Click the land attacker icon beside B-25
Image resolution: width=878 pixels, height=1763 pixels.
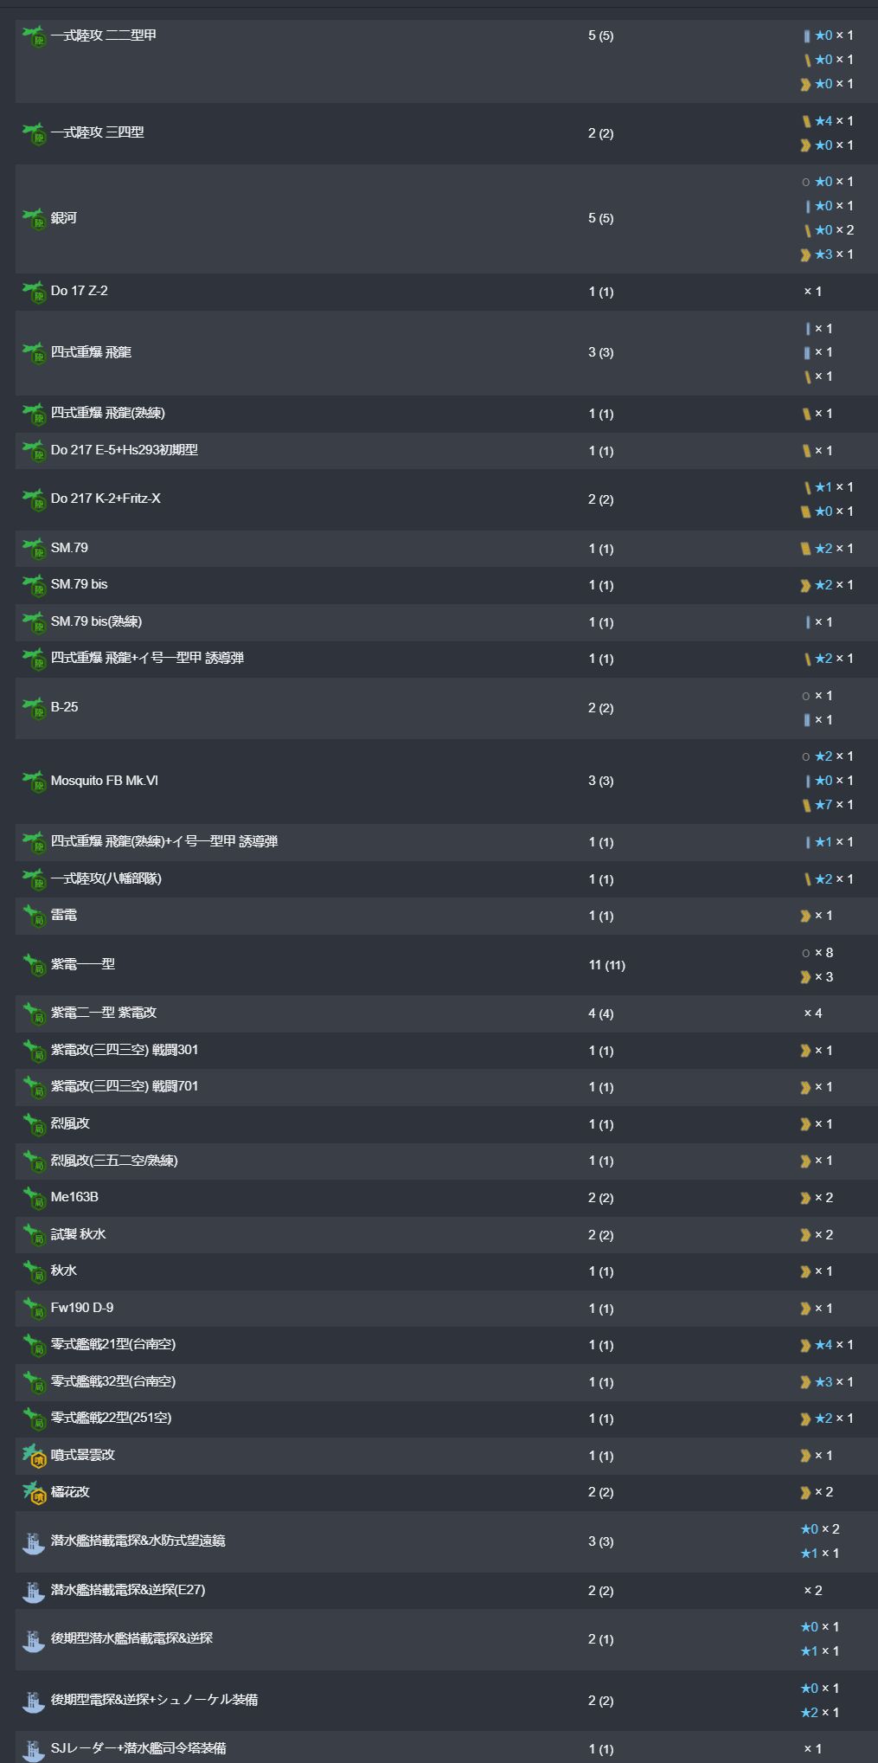tap(34, 708)
